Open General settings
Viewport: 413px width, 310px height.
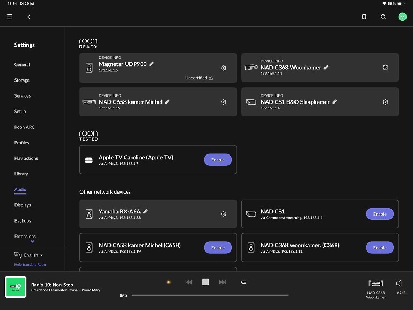22,64
